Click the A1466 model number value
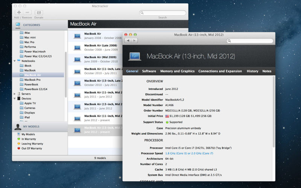This screenshot has height=188, width=301. [169, 105]
